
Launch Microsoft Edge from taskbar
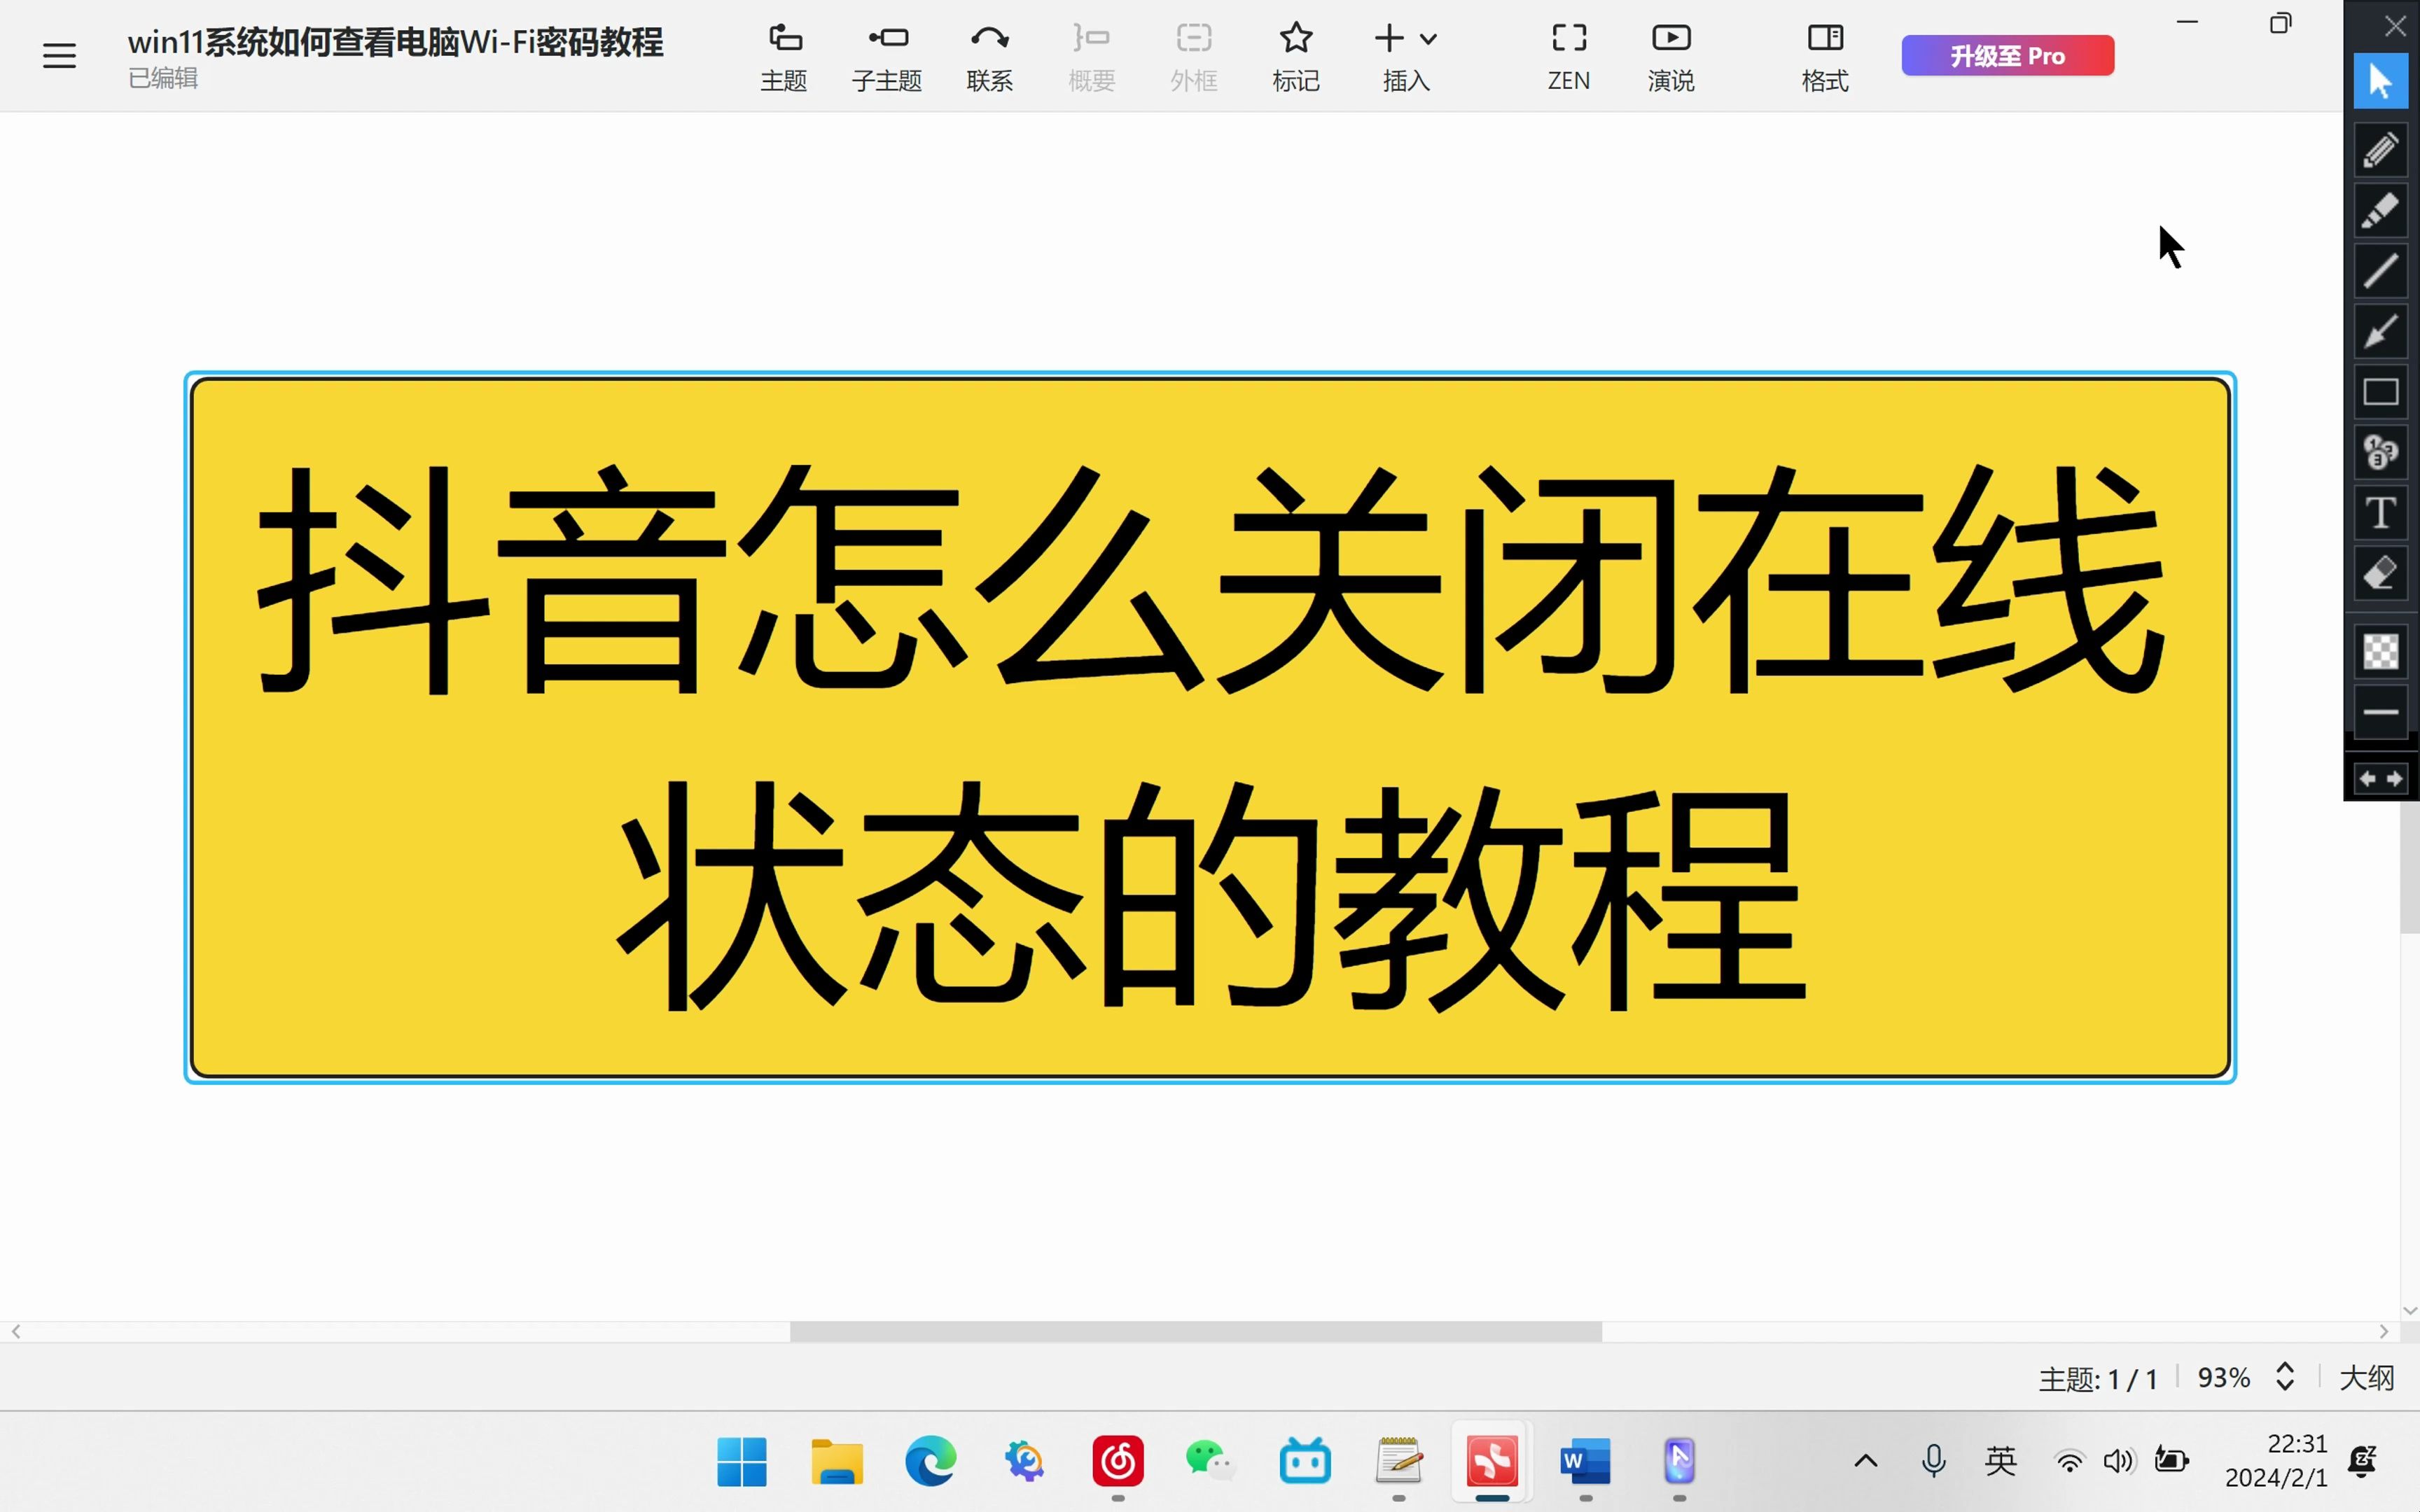point(931,1462)
